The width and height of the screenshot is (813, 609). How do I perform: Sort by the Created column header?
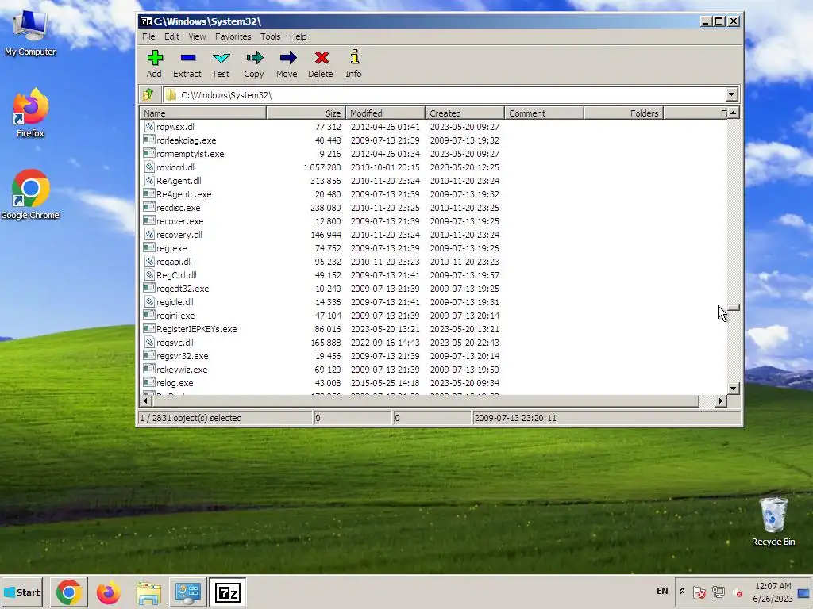click(x=464, y=113)
